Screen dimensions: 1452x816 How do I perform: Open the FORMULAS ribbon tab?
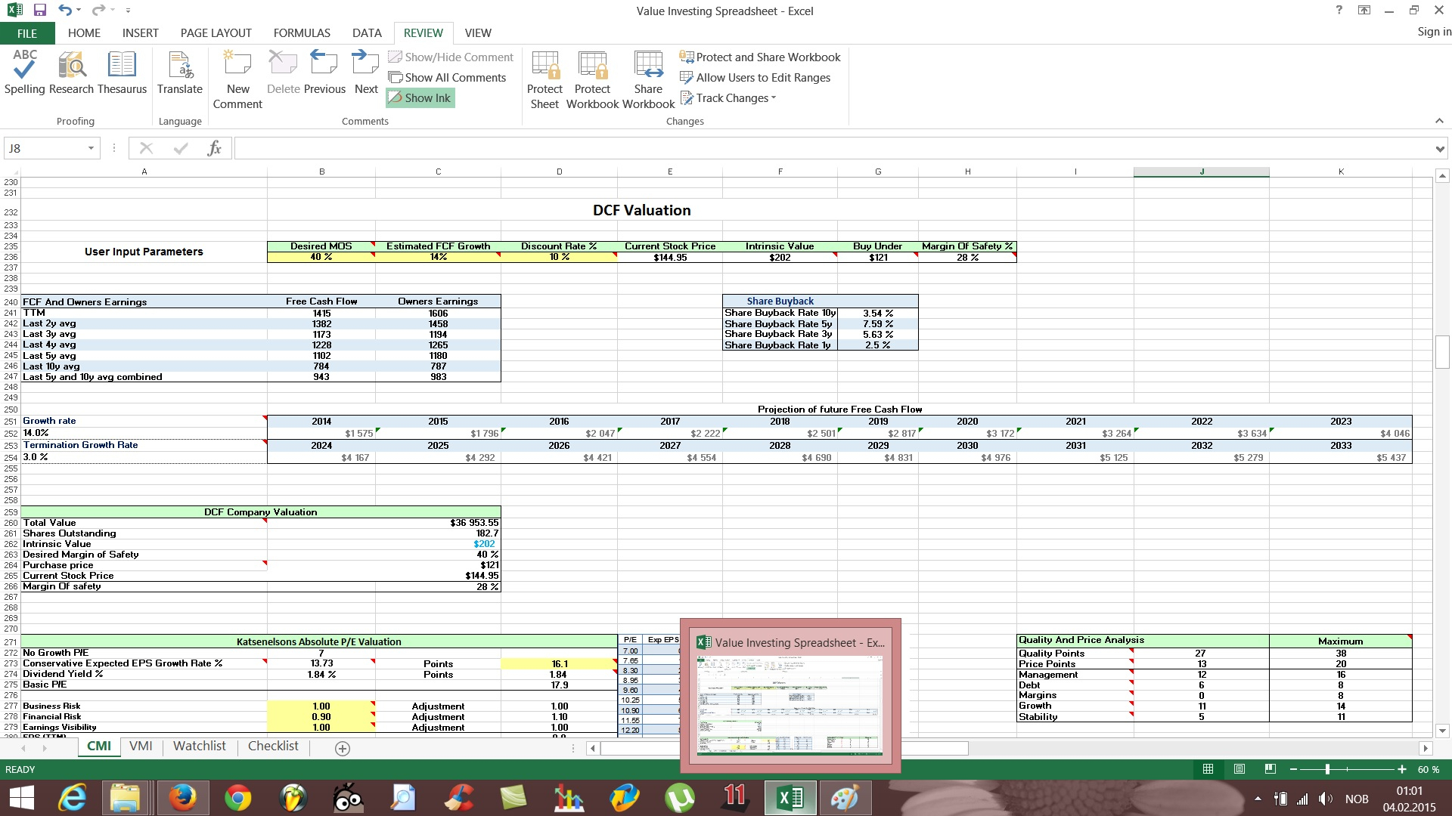pyautogui.click(x=302, y=32)
